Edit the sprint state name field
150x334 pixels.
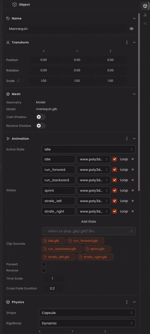(58, 191)
